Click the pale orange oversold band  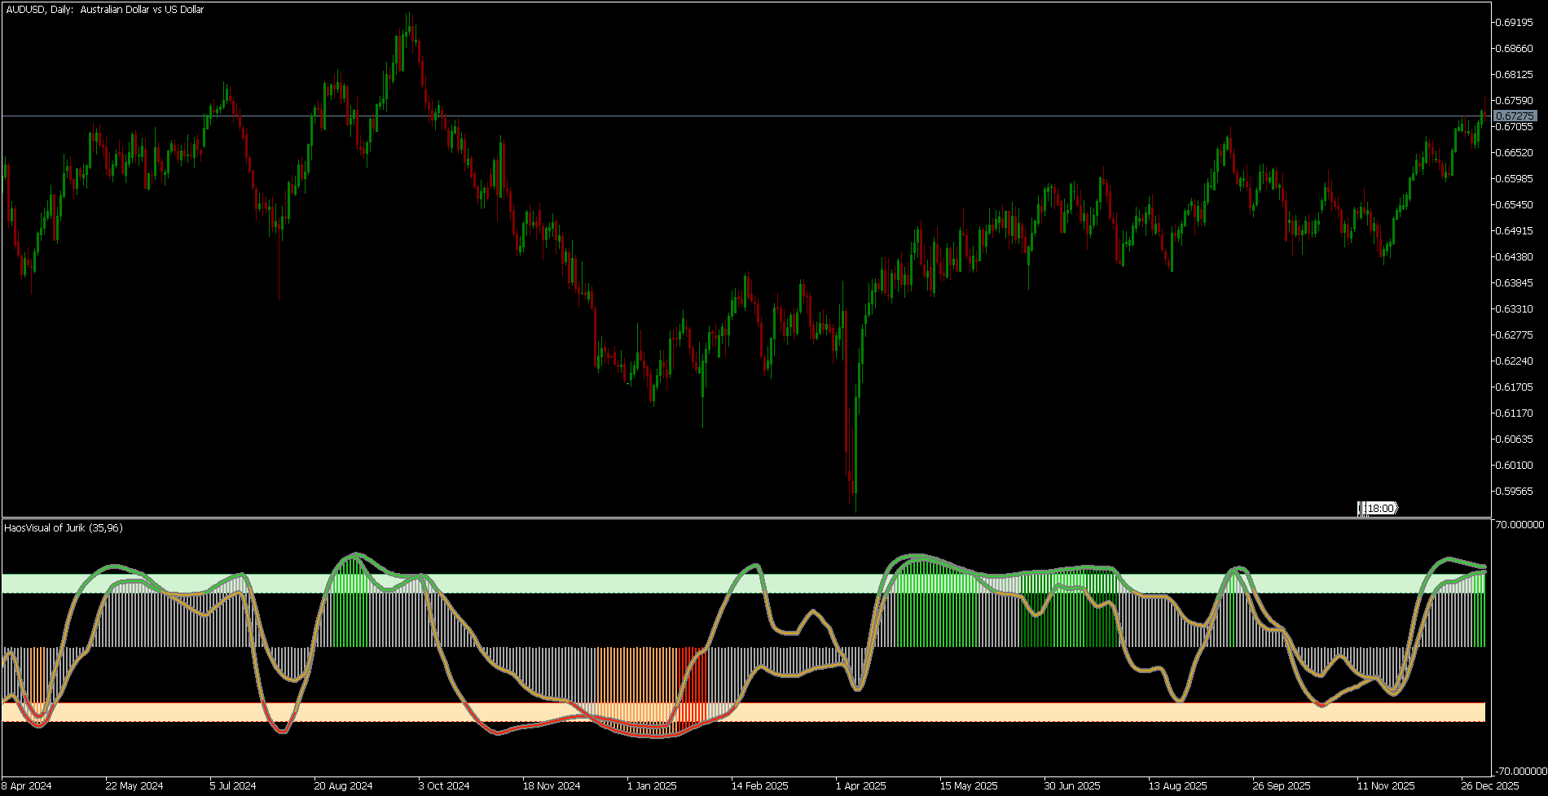coord(743,712)
